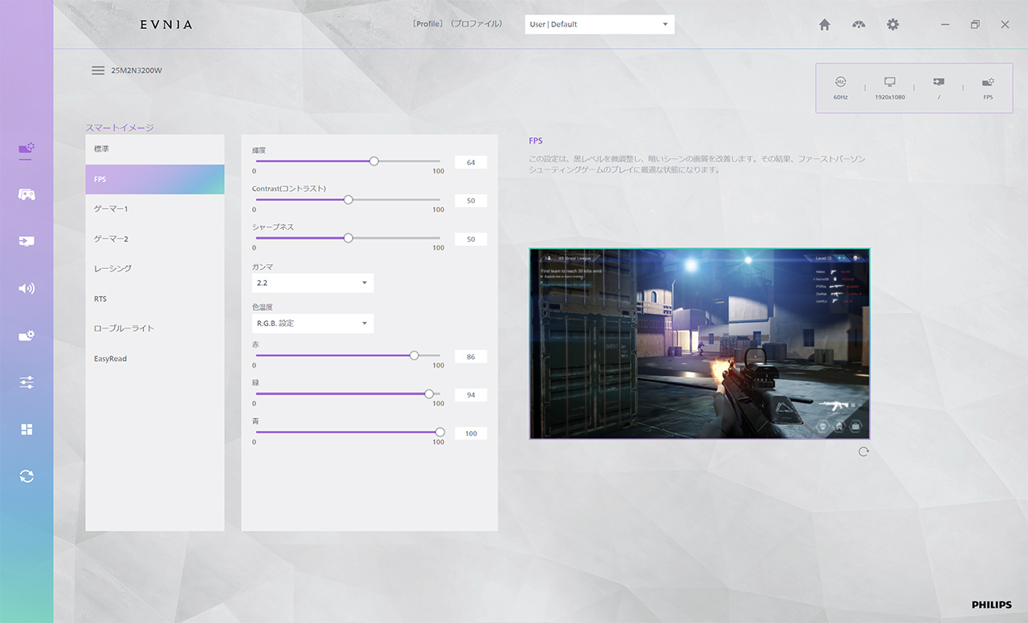The image size is (1028, 623).
Task: Open the gauge dashboard icon in header
Action: point(859,25)
